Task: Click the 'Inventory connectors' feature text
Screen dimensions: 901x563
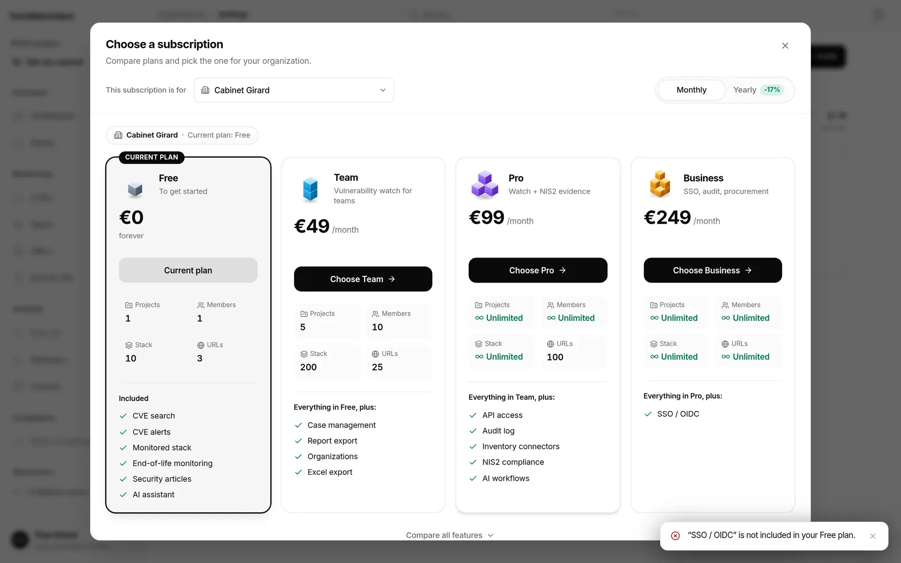Action: 520,447
